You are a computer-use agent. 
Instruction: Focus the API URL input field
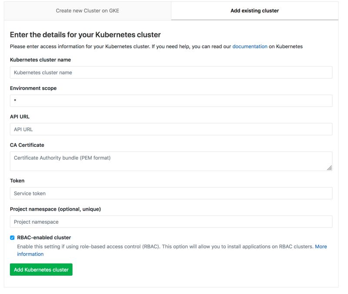pos(171,129)
